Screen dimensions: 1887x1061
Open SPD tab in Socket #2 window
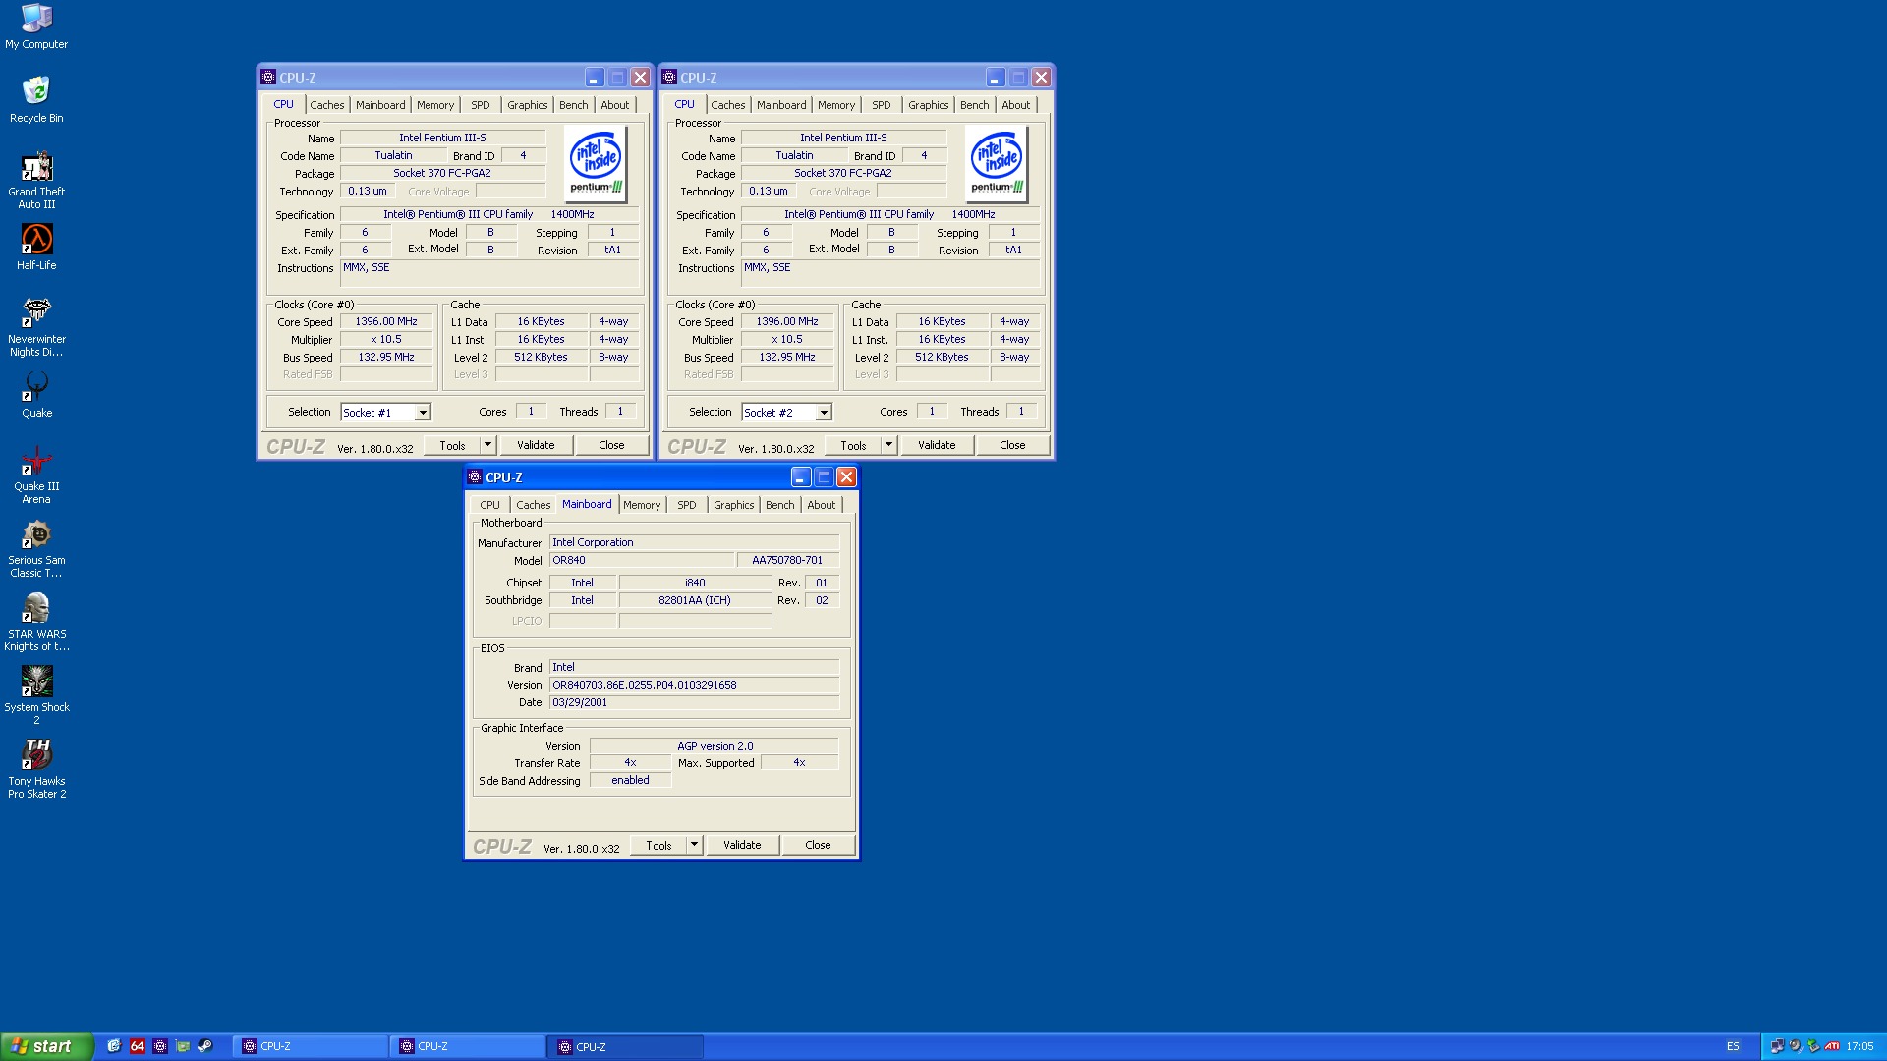click(x=882, y=105)
